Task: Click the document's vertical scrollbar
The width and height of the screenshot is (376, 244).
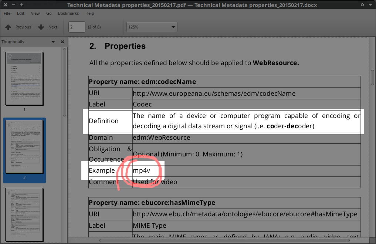Action: point(372,78)
